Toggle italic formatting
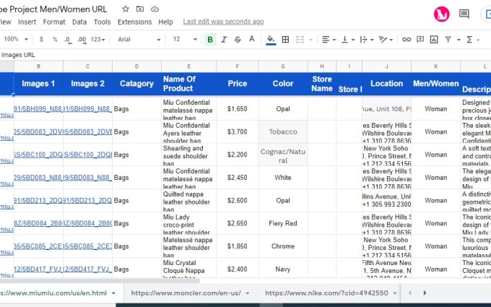The image size is (491, 307). coord(224,40)
